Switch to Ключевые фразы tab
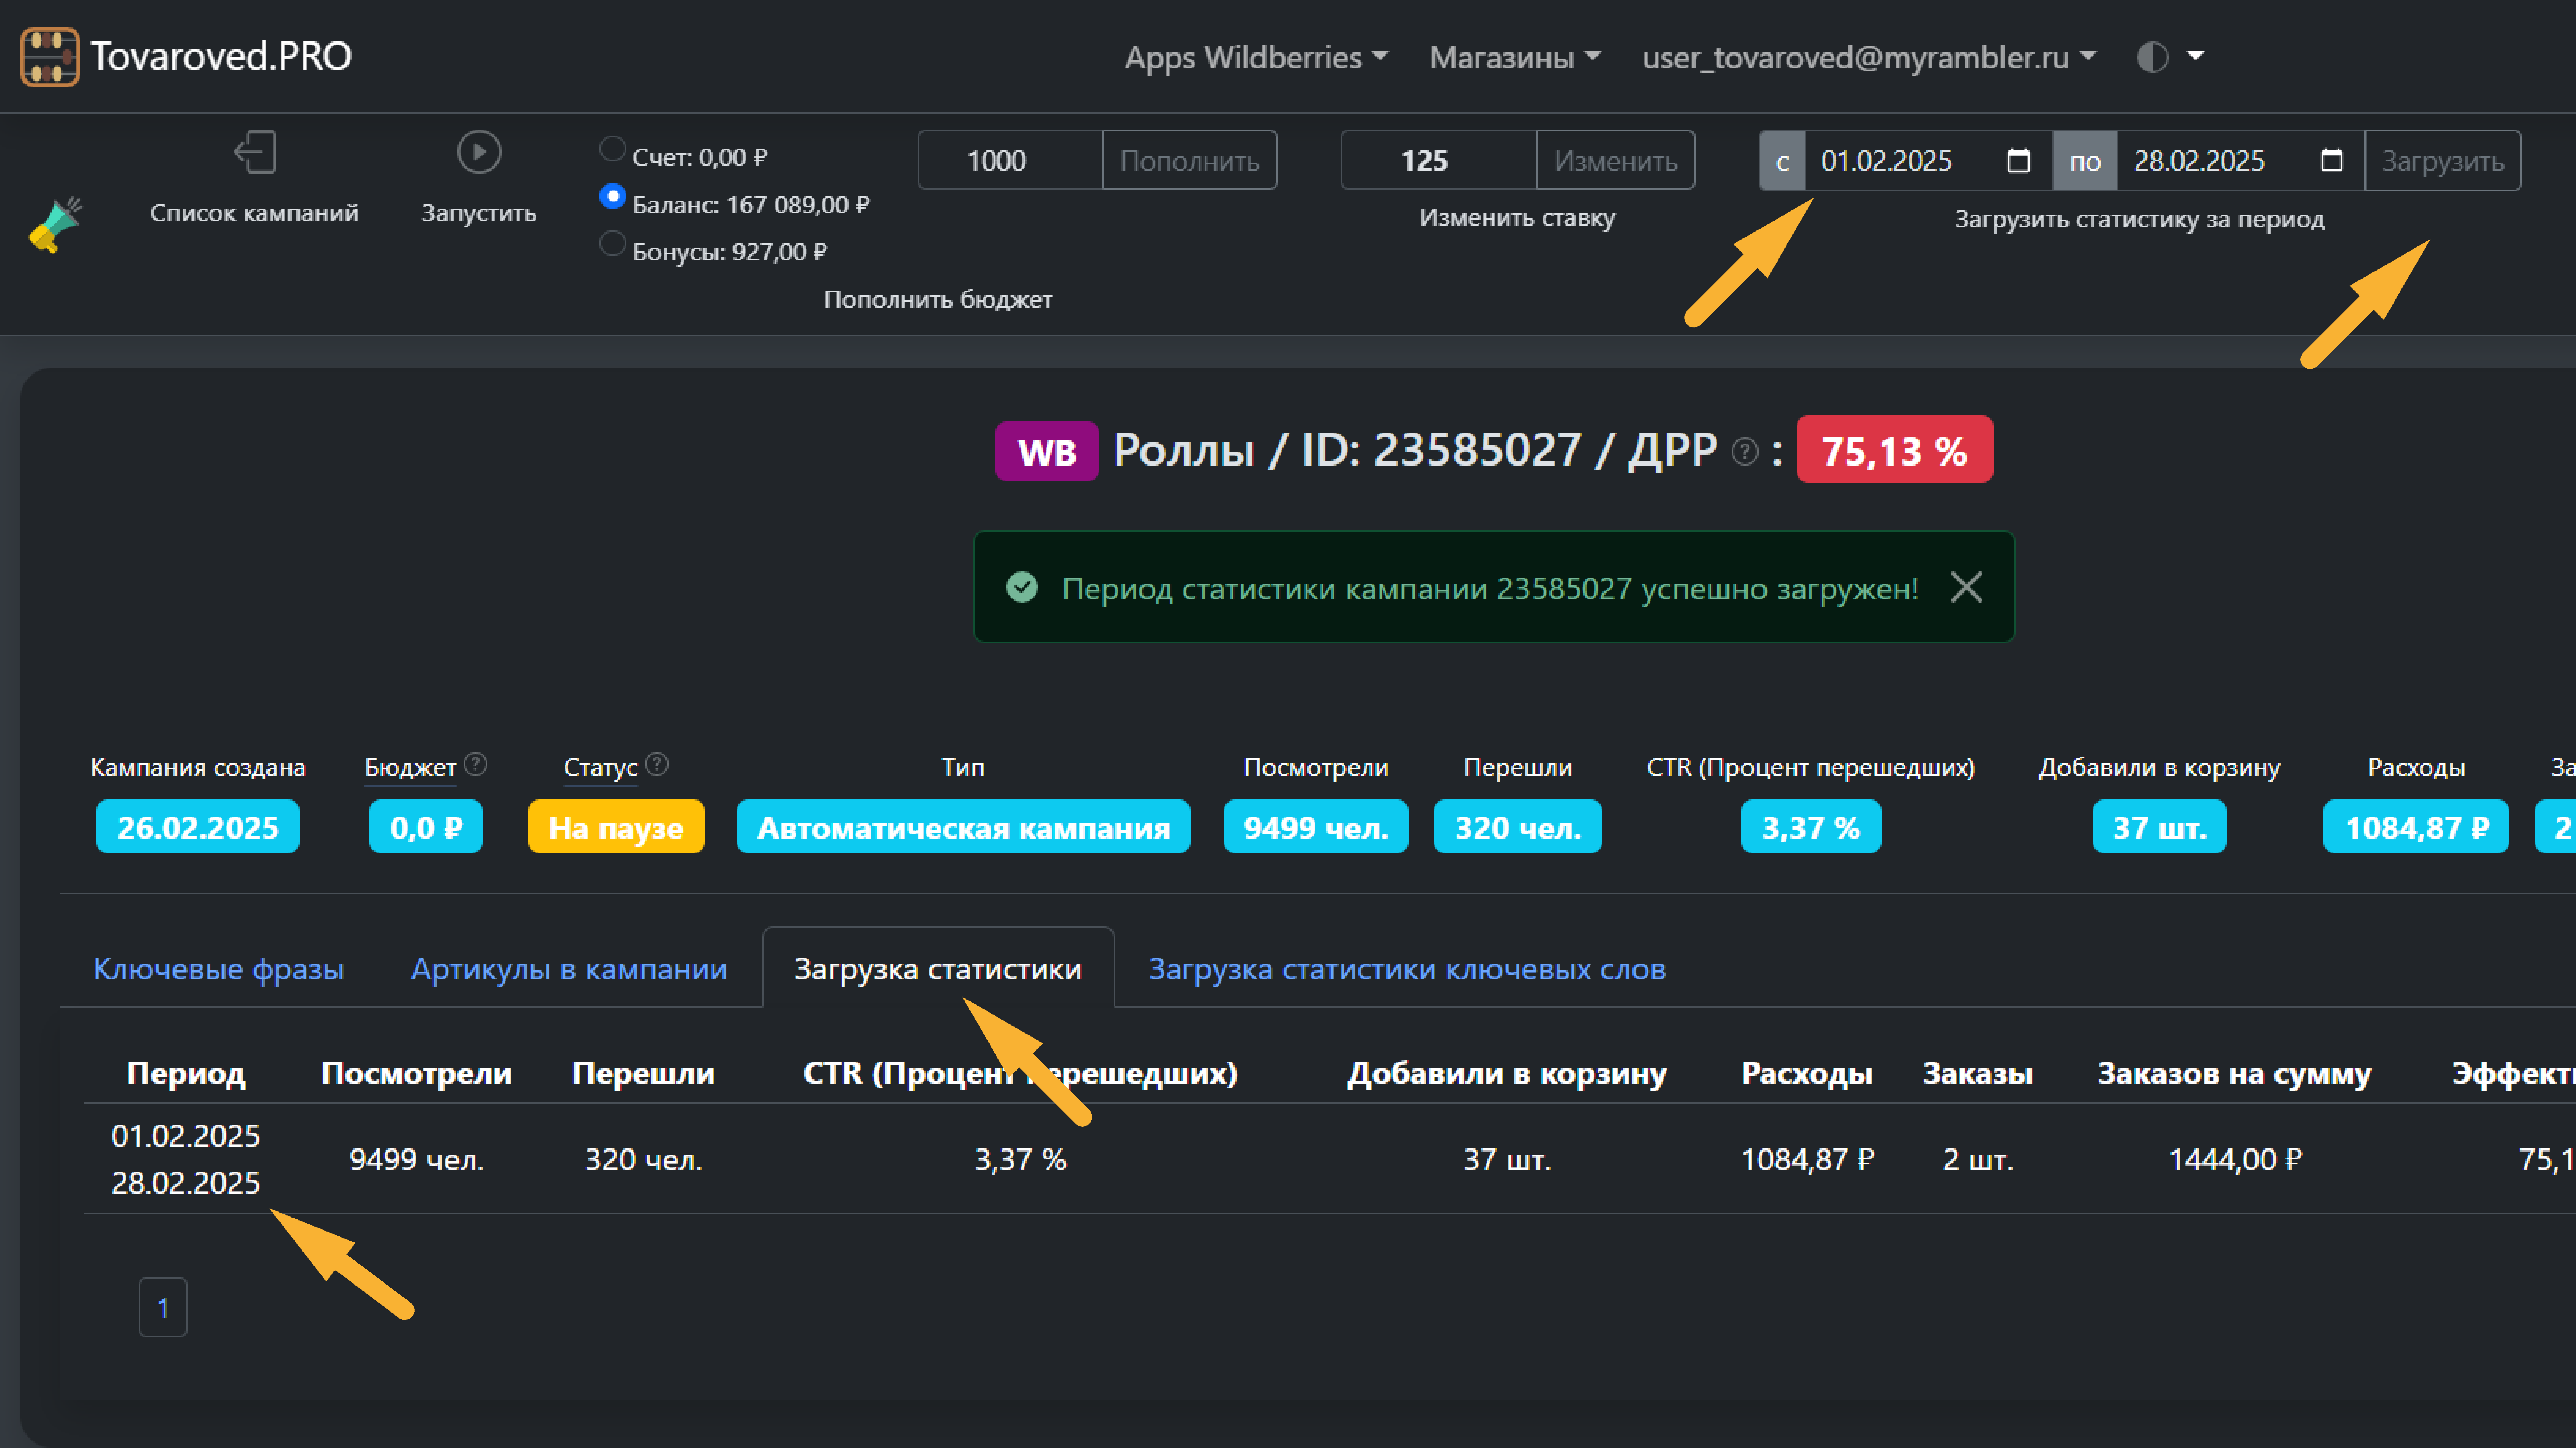Image resolution: width=2576 pixels, height=1448 pixels. pos(218,969)
